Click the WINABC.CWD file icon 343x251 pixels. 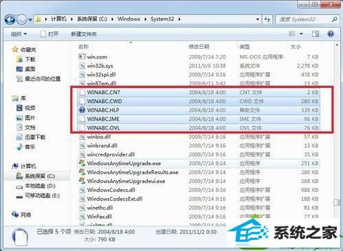pos(82,101)
